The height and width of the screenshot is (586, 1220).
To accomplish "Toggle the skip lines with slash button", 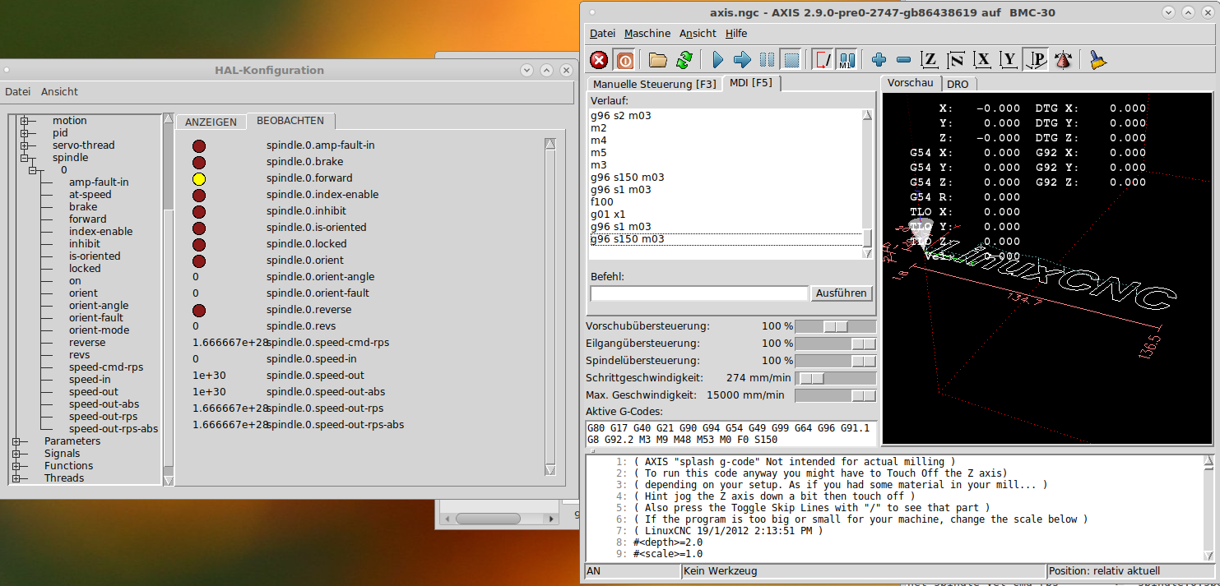I will pos(822,60).
